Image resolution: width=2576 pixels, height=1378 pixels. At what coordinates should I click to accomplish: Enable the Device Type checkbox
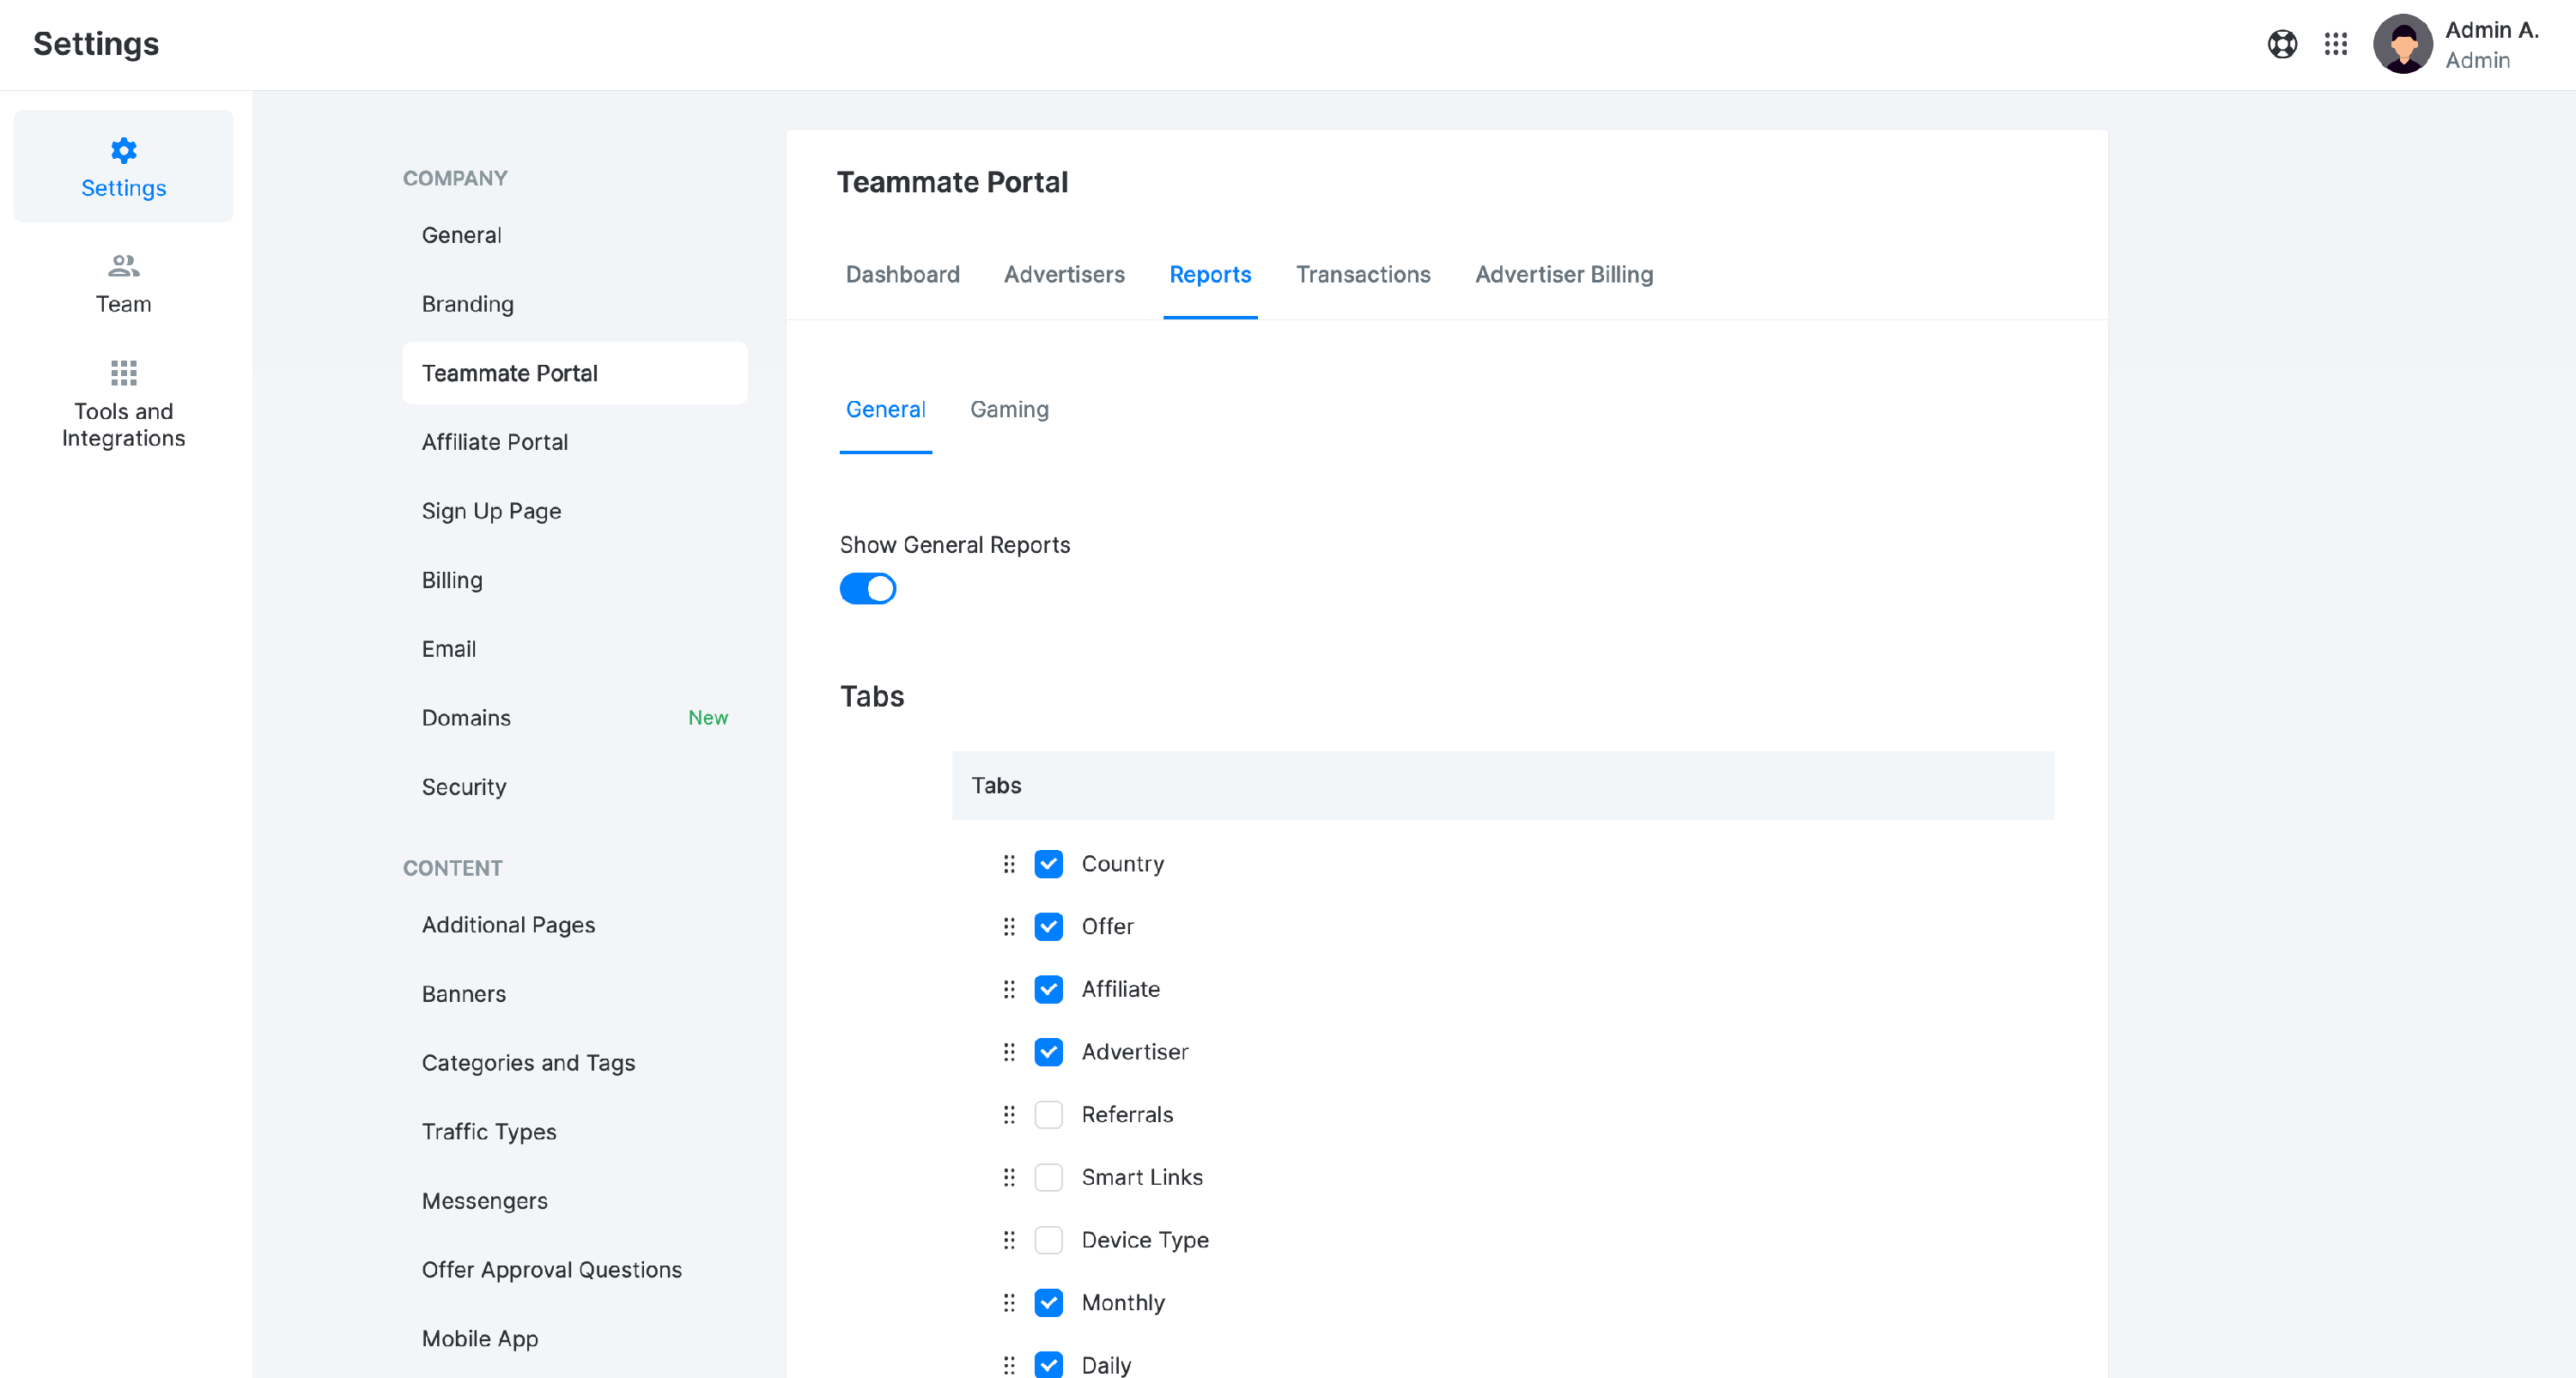[1049, 1240]
